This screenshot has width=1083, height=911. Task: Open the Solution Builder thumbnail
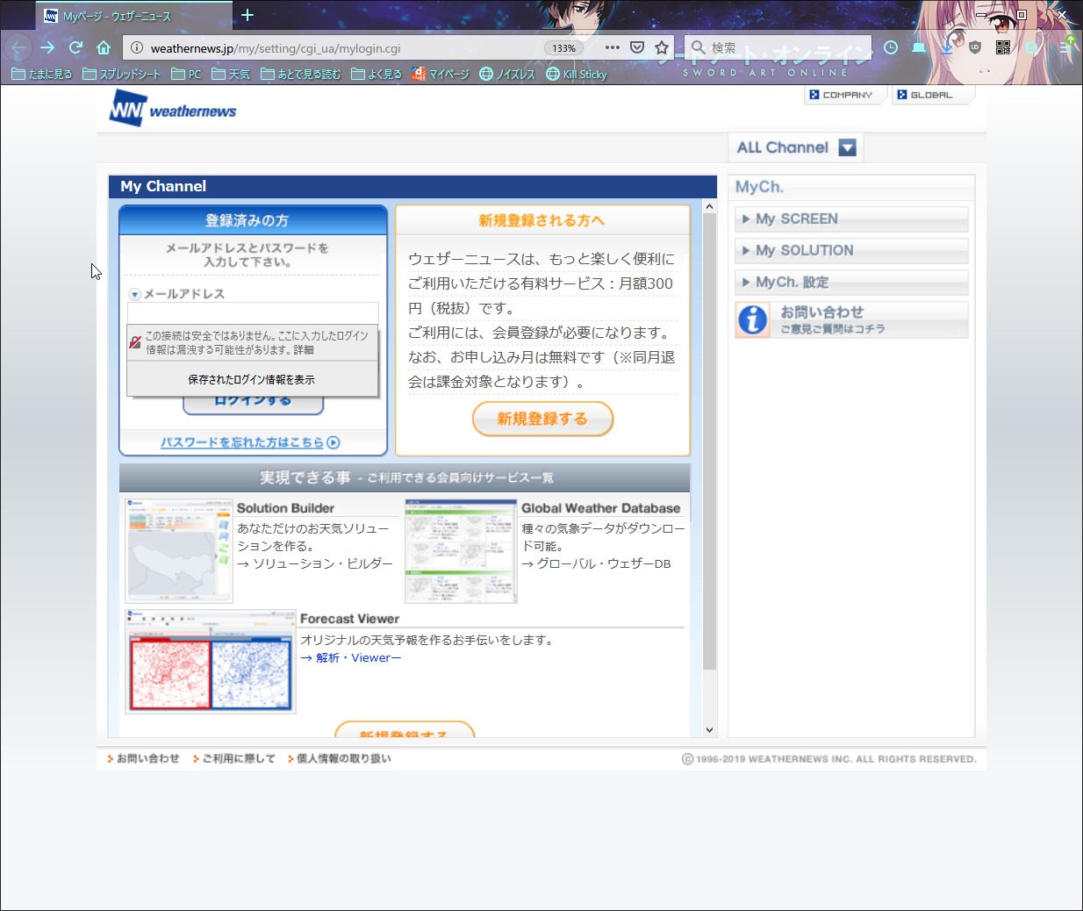179,551
